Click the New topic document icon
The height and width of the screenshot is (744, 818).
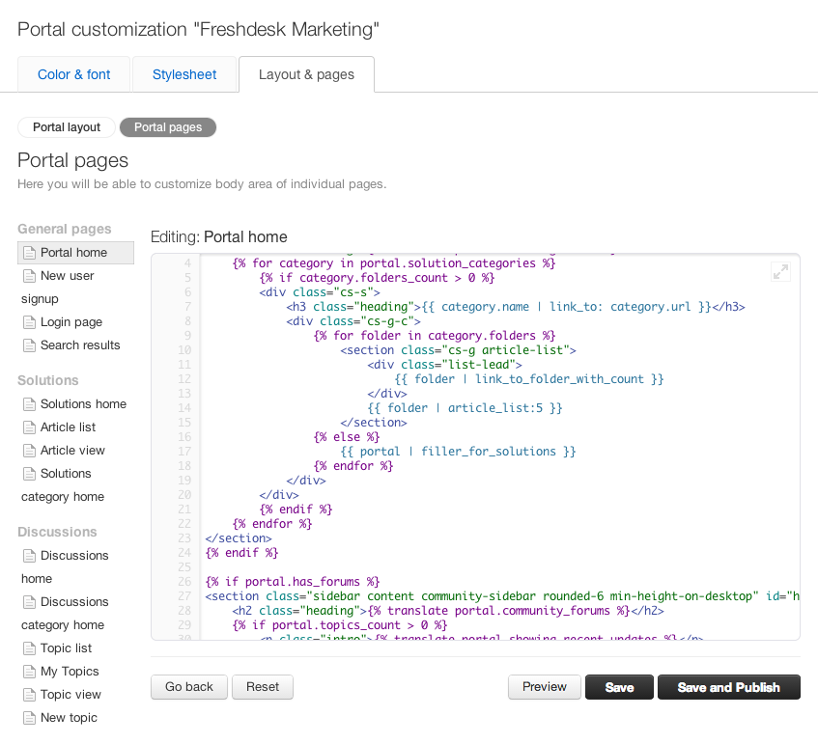[x=30, y=718]
